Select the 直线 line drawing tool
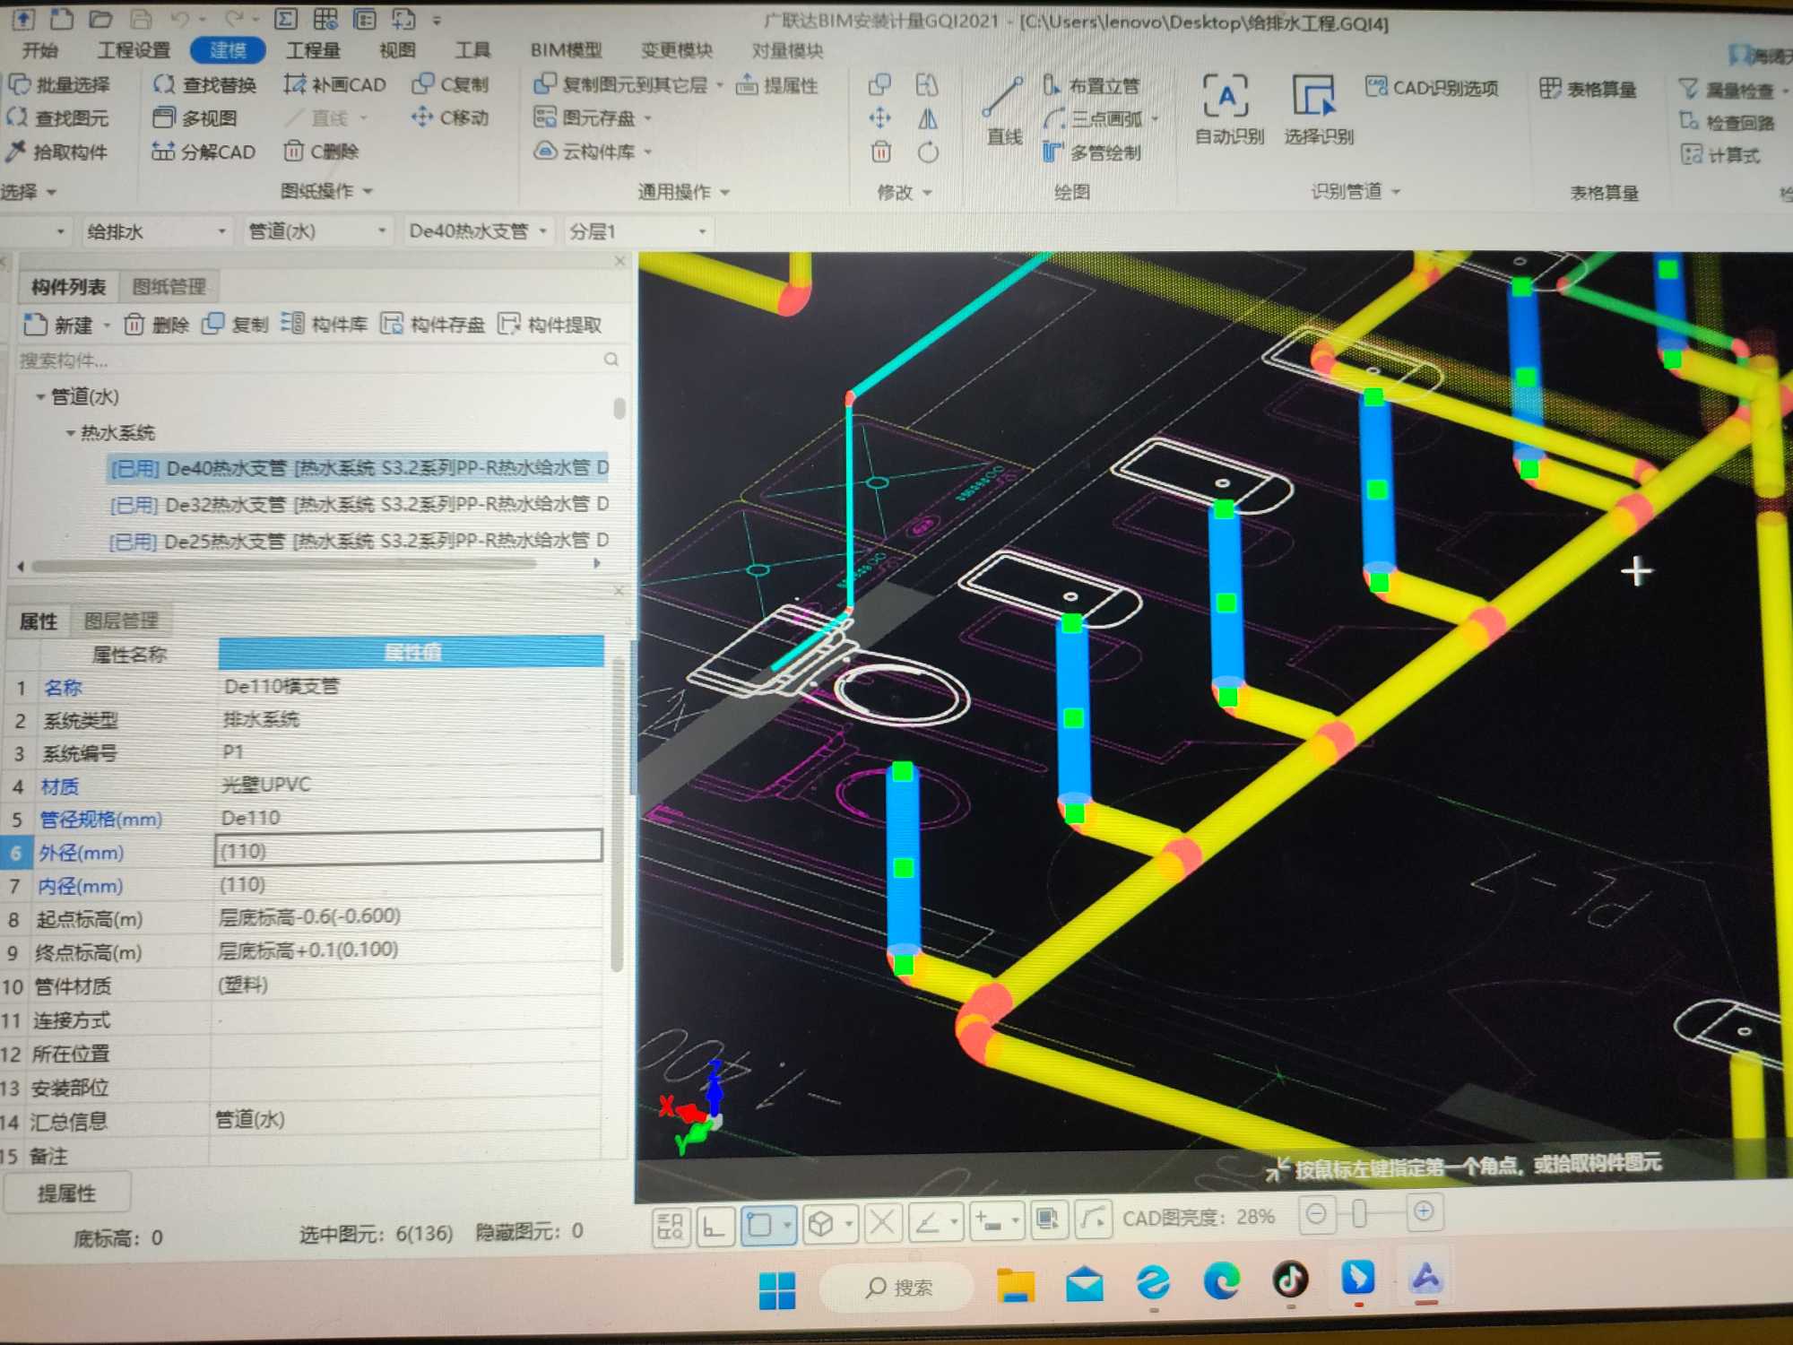This screenshot has width=1793, height=1345. tap(1003, 112)
